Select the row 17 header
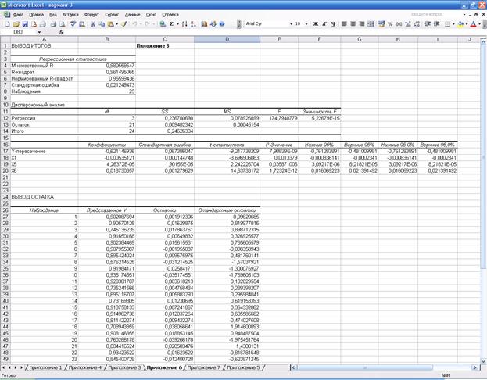Screen dimensions: 487x380 [5, 152]
